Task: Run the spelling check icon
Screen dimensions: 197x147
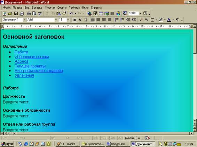Action: coord(40,14)
